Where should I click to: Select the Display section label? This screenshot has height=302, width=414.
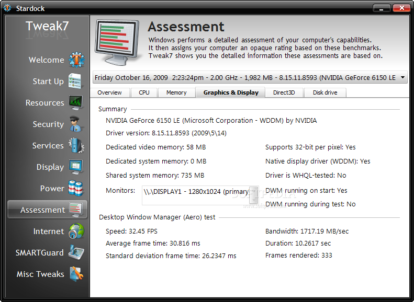50,167
